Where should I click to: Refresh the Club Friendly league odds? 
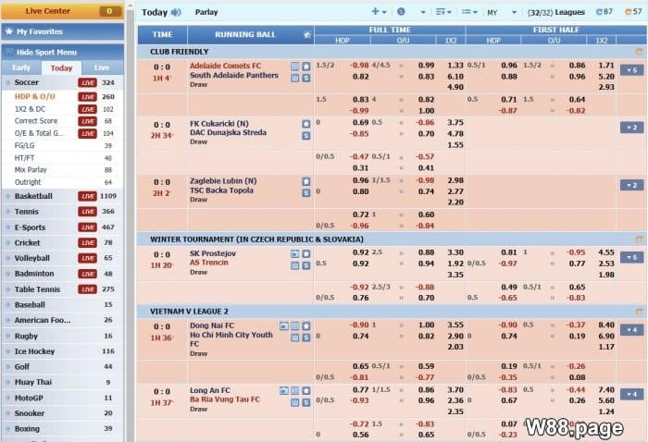[639, 52]
